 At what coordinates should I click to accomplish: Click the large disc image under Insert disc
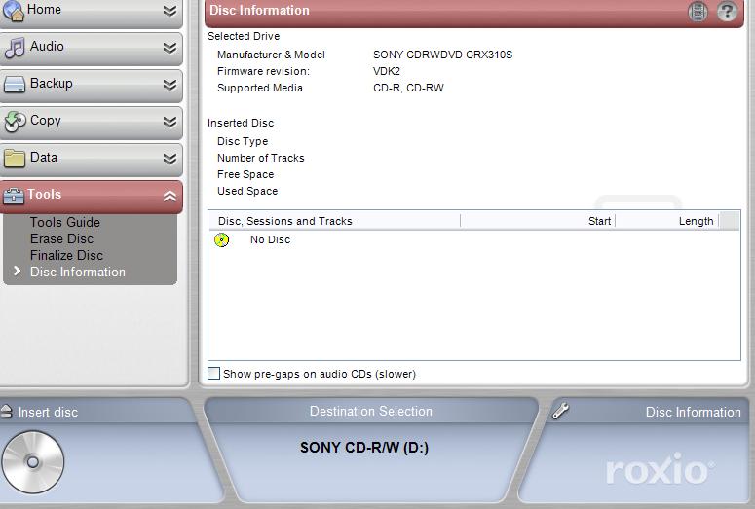click(x=32, y=462)
